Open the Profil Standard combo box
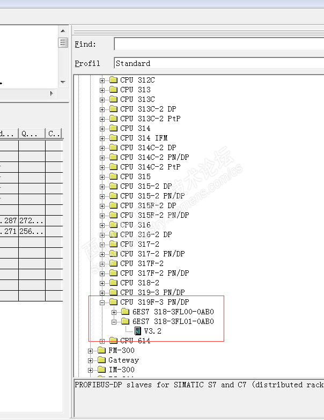The image size is (324, 420). pos(219,63)
